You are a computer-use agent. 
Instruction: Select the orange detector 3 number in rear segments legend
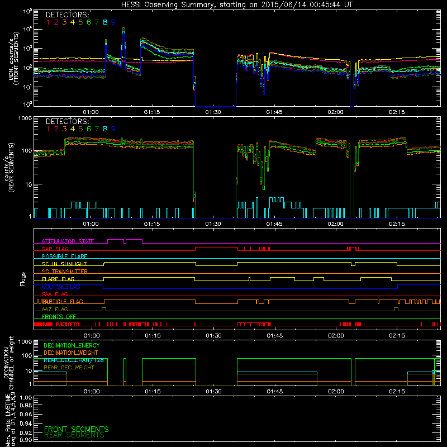pyautogui.click(x=64, y=129)
